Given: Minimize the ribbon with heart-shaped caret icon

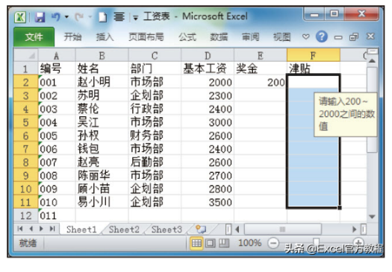Looking at the screenshot, I should 305,37.
